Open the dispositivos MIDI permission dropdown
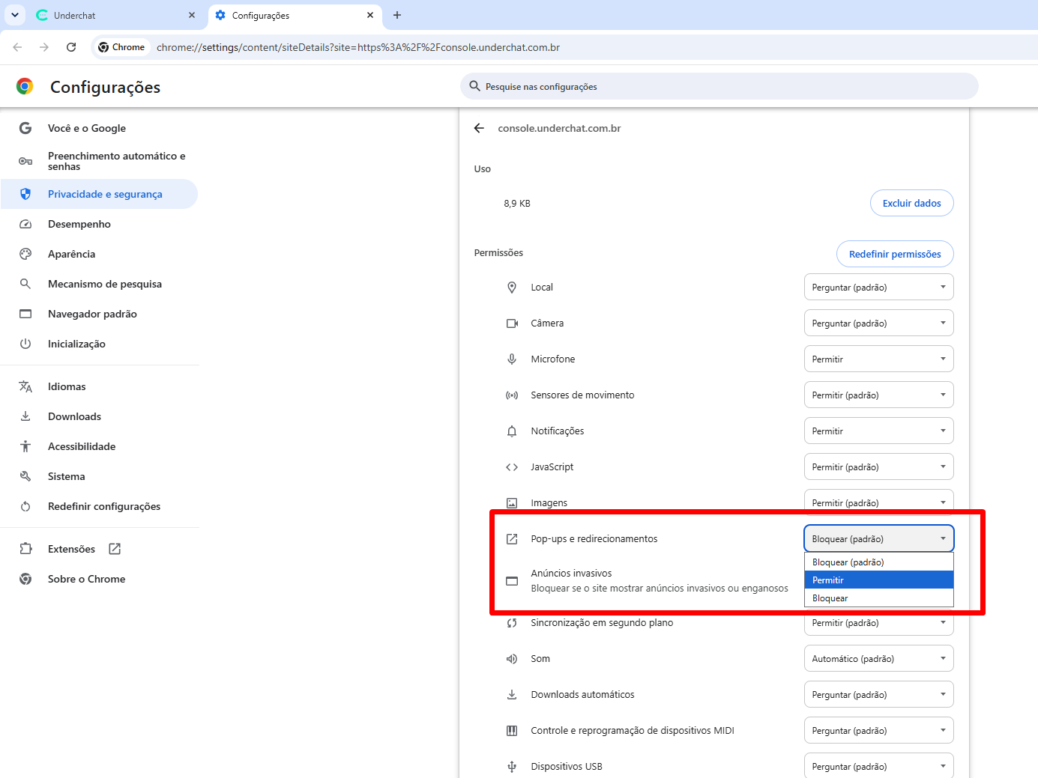The height and width of the screenshot is (778, 1038). (878, 730)
